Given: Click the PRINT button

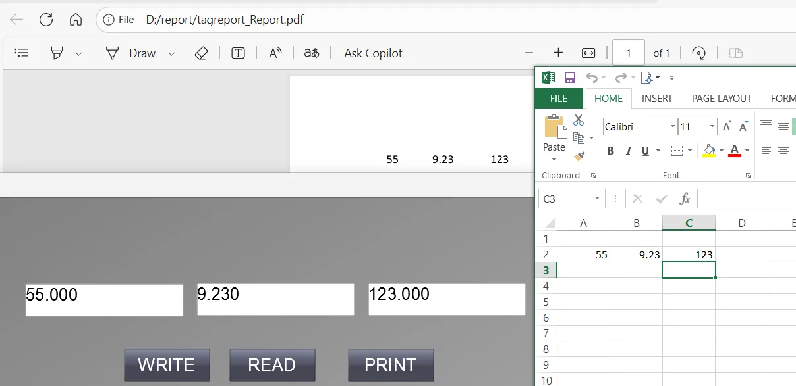Looking at the screenshot, I should pos(391,365).
